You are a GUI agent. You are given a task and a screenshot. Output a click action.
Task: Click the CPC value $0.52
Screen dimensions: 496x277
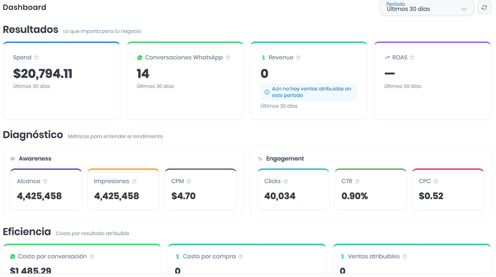(431, 196)
